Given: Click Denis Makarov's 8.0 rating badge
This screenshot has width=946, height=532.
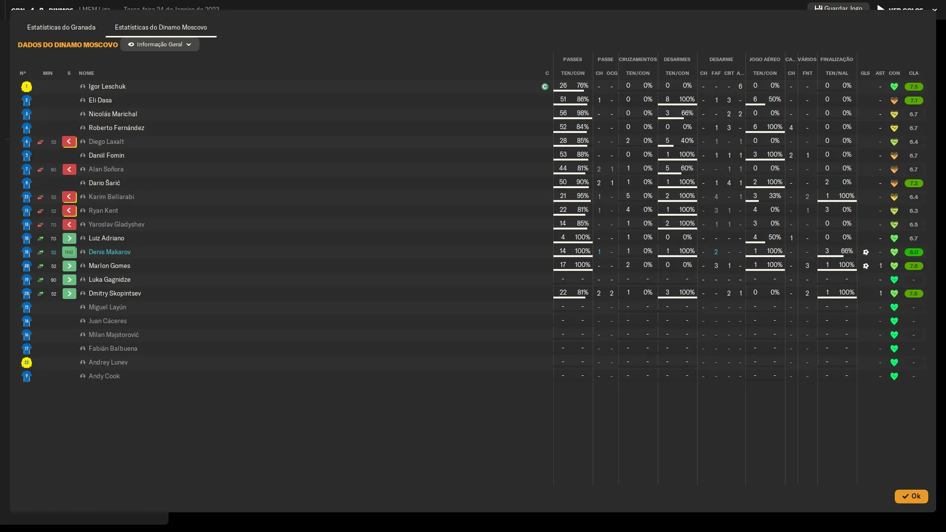Looking at the screenshot, I should 913,252.
